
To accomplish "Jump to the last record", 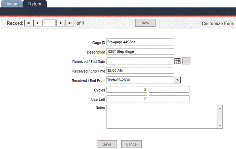I will coord(70,23).
